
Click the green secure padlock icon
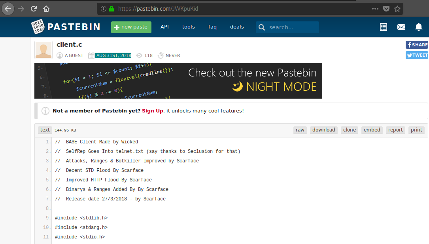(112, 9)
